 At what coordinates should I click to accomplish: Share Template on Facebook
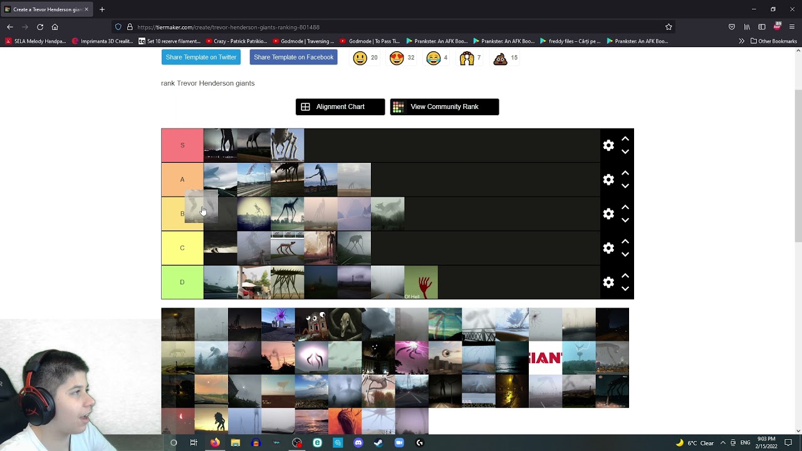click(x=293, y=57)
